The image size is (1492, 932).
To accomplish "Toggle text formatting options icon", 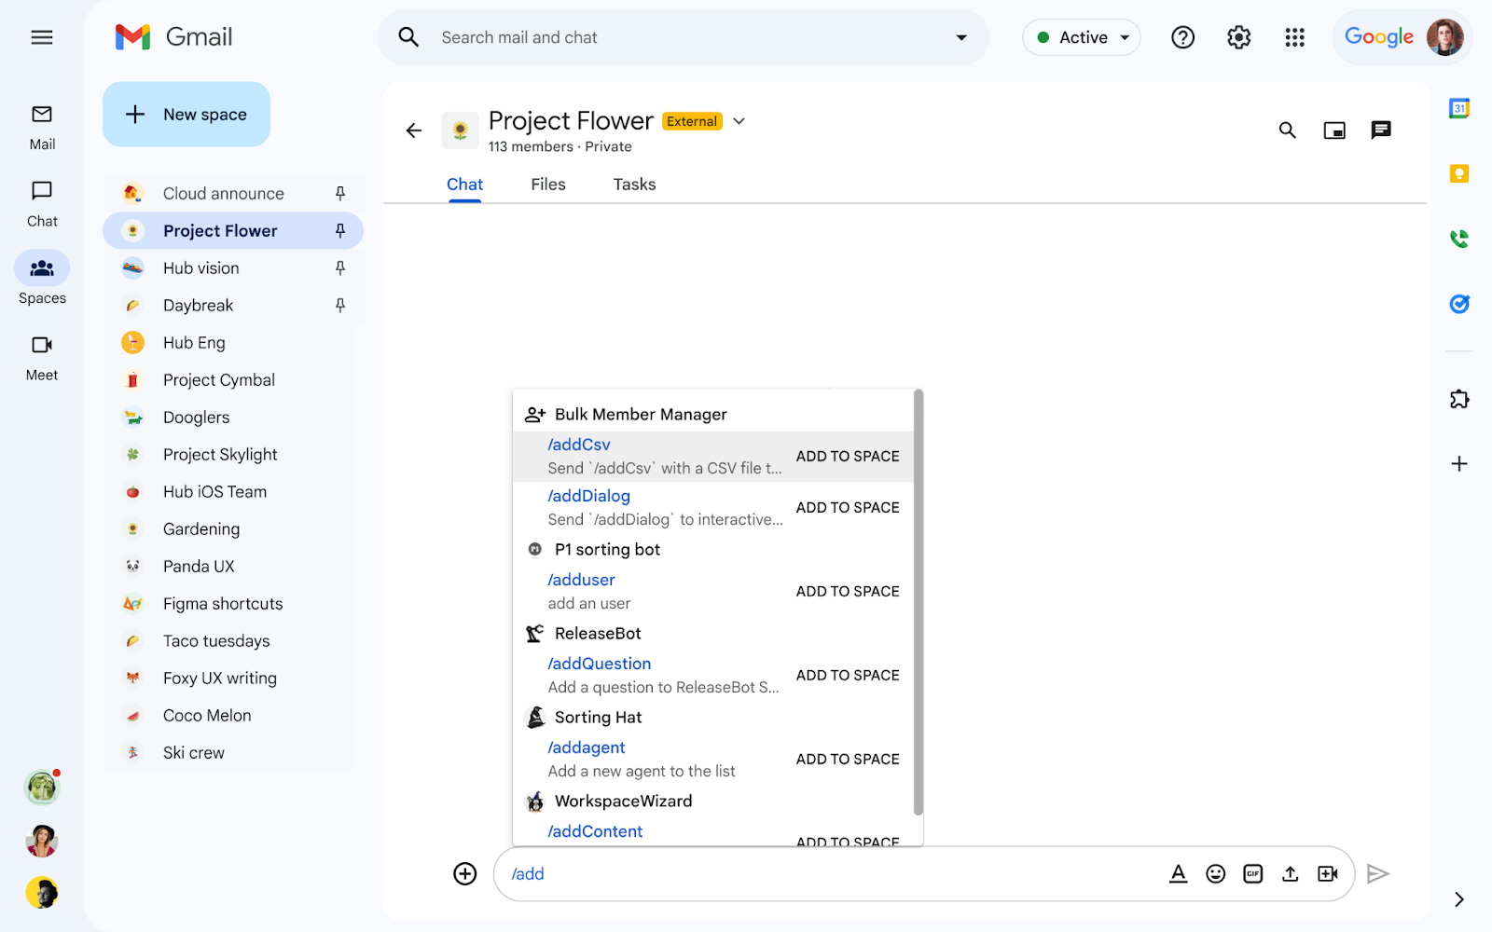I will 1178,873.
